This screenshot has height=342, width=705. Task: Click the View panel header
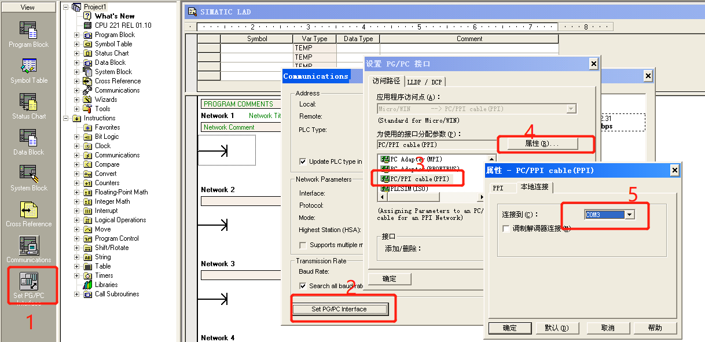coord(28,8)
